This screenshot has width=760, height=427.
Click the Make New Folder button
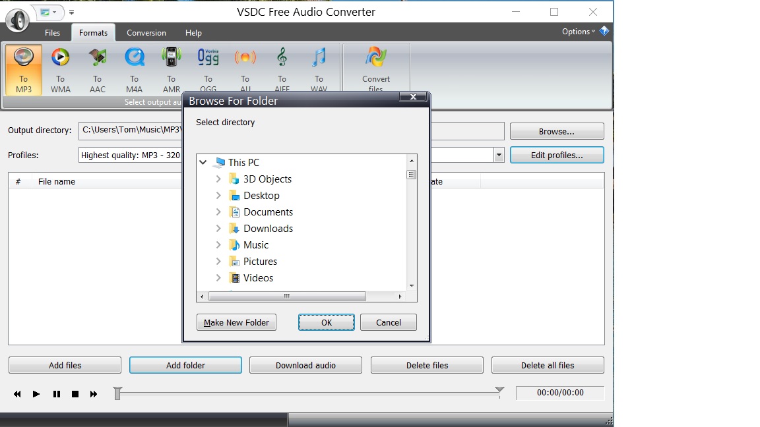pos(236,322)
